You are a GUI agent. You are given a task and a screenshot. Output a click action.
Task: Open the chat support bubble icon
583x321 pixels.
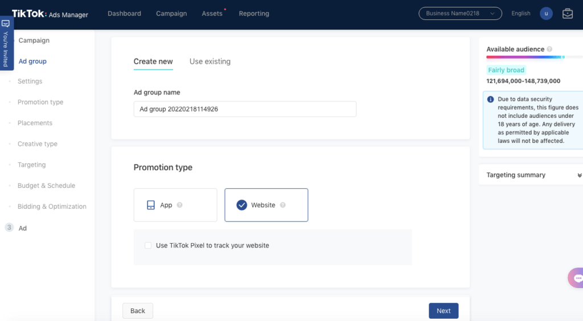(x=577, y=278)
